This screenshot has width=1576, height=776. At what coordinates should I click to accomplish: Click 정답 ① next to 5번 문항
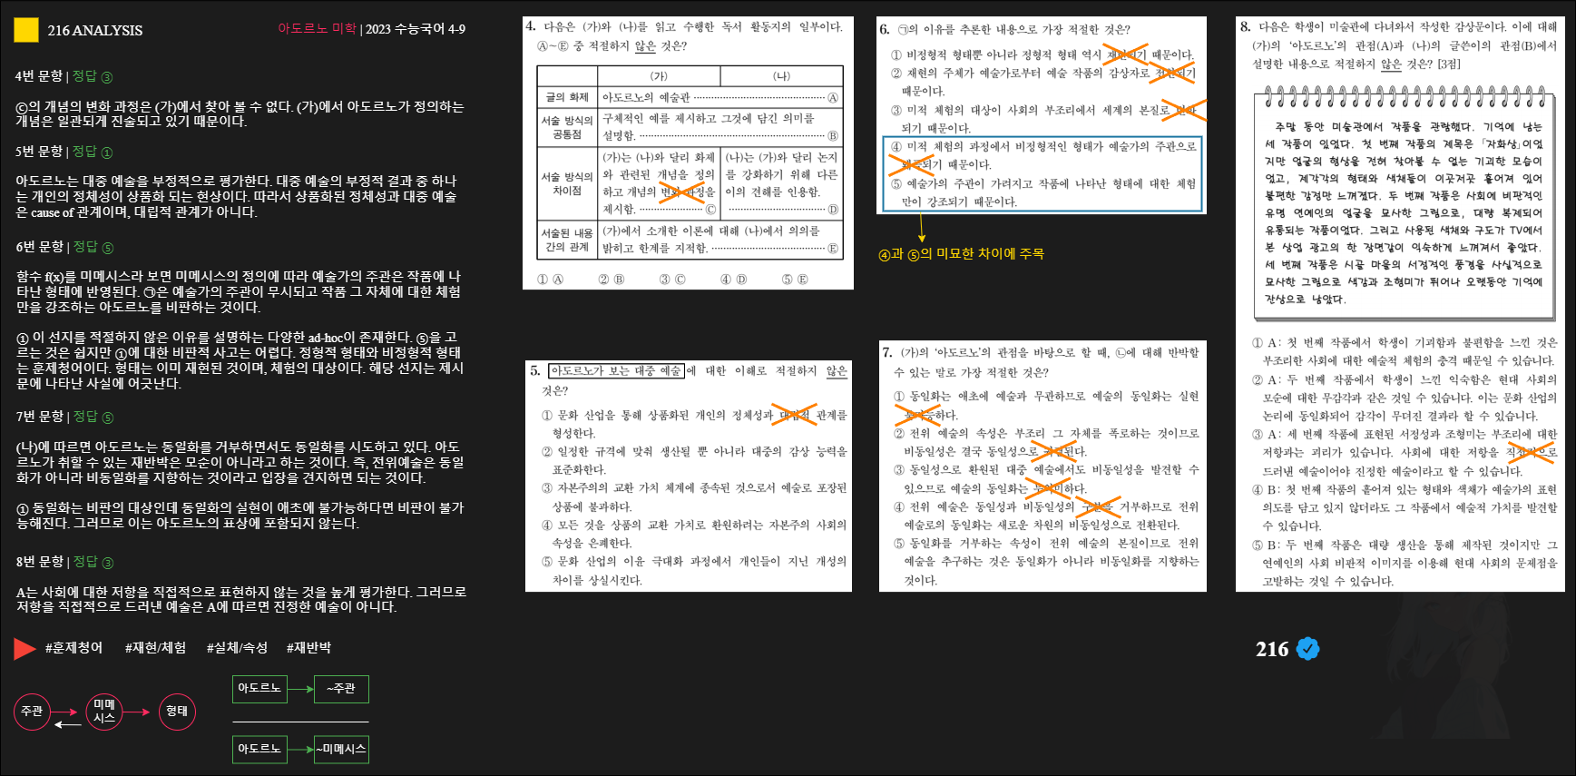pyautogui.click(x=93, y=152)
